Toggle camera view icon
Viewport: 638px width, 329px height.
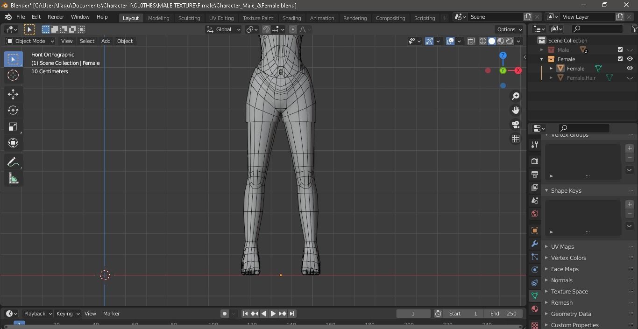coord(516,125)
